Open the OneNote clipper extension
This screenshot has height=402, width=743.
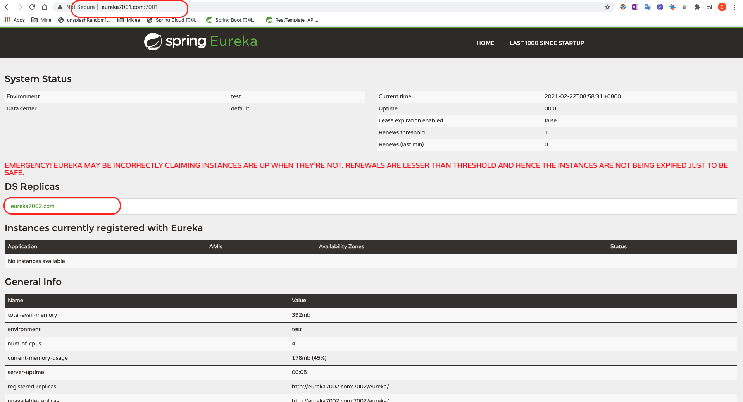635,7
